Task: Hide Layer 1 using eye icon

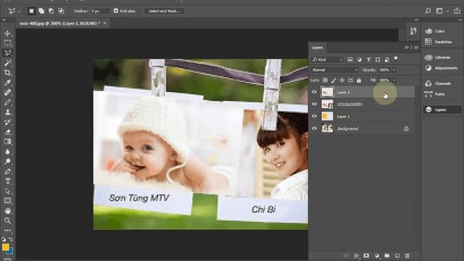Action: 314,116
